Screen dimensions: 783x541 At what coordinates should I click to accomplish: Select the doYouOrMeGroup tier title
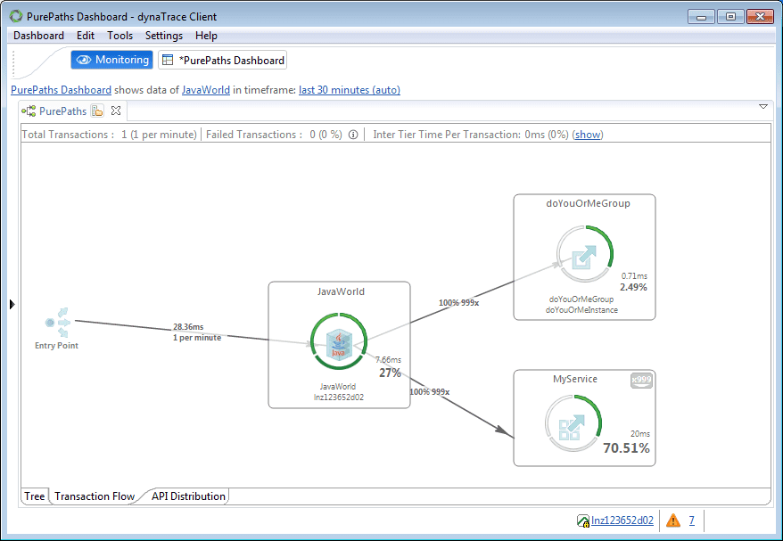pyautogui.click(x=588, y=203)
